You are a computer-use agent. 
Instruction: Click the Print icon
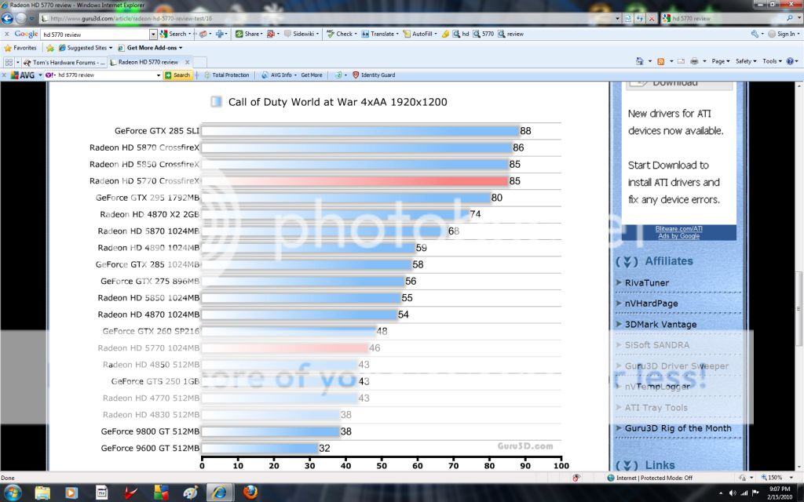click(694, 61)
